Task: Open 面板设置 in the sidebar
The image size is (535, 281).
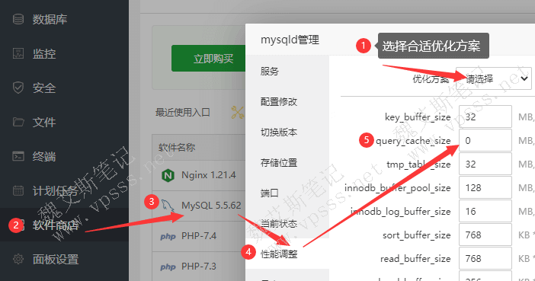Action: 56,259
